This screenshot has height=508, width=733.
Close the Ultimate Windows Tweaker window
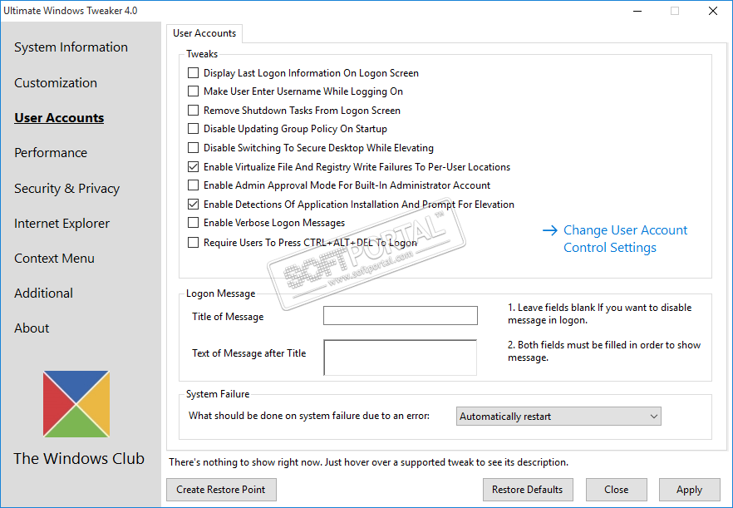(x=713, y=11)
